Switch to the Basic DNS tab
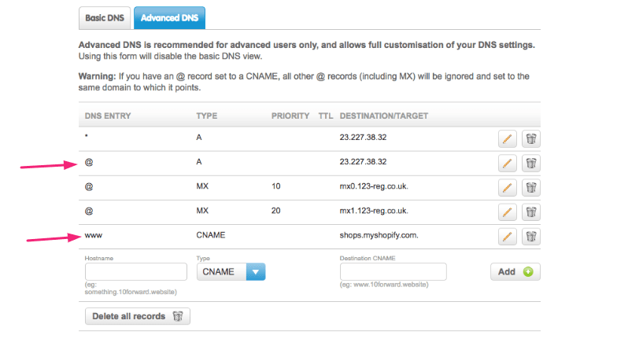Image resolution: width=617 pixels, height=346 pixels. [x=105, y=18]
